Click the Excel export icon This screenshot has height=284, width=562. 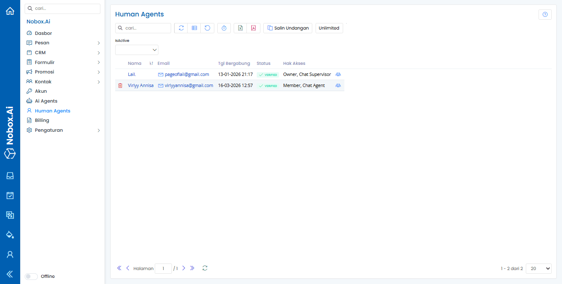[240, 28]
